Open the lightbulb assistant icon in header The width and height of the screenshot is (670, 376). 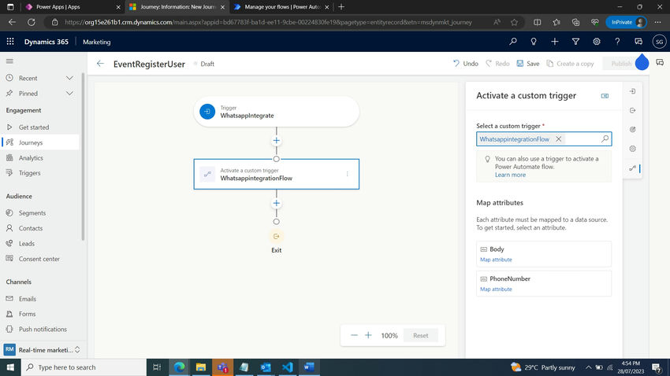click(x=534, y=42)
